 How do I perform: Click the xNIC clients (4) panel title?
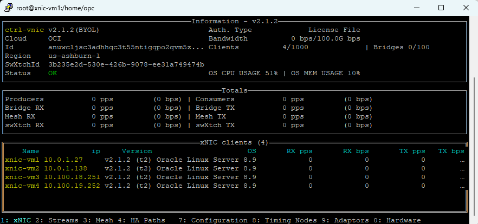click(x=235, y=142)
